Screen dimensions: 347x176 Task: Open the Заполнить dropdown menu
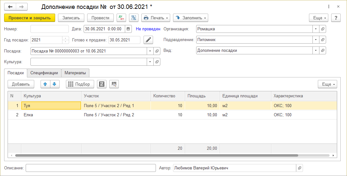tap(190, 18)
